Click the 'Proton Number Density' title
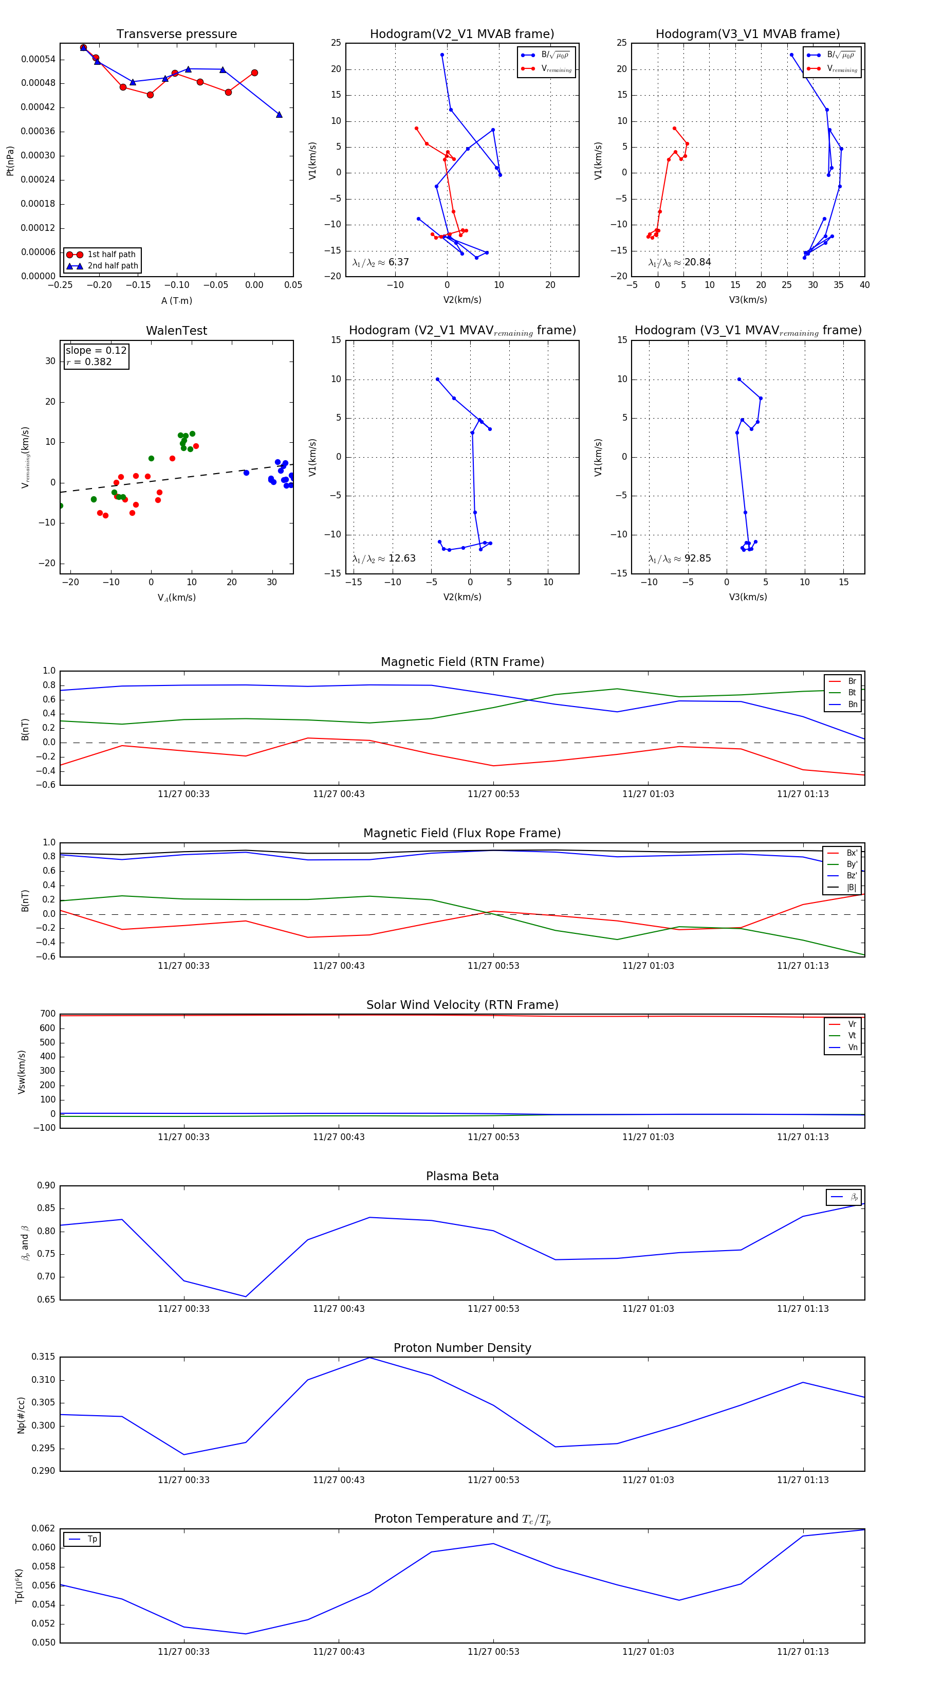The width and height of the screenshot is (925, 1697). (462, 1348)
